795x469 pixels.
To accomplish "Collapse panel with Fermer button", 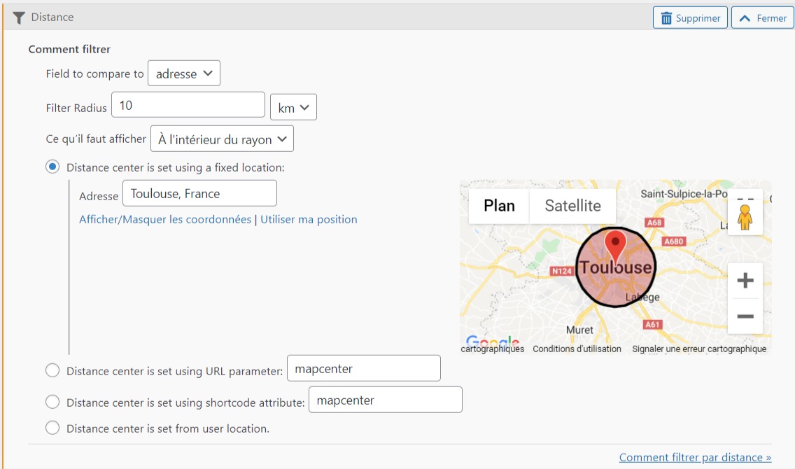I will coord(762,18).
